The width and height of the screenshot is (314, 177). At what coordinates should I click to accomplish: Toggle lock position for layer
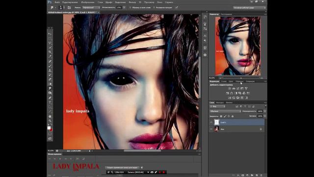[229, 116]
